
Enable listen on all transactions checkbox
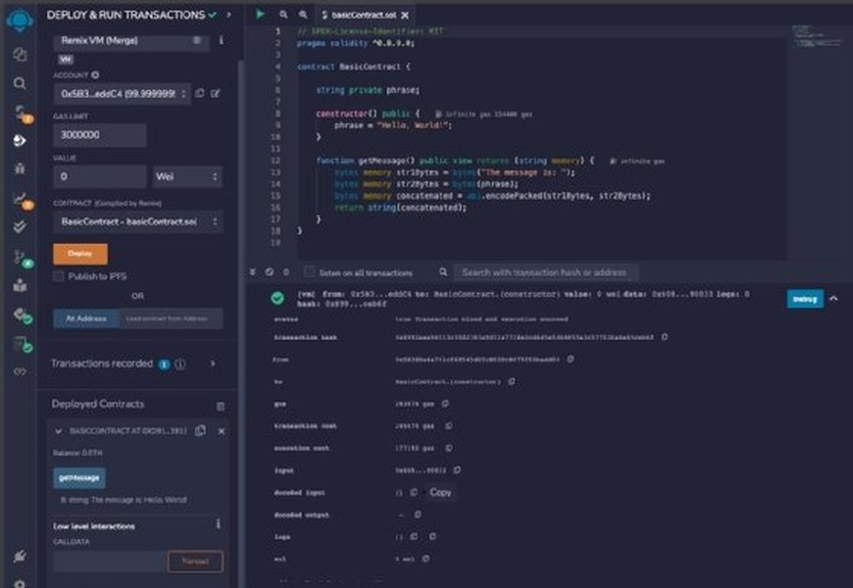pos(309,272)
